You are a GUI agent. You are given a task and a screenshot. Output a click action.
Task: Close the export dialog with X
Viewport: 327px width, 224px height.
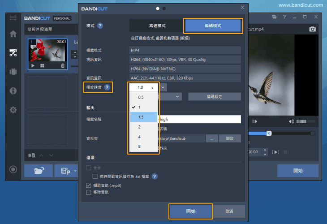pyautogui.click(x=242, y=7)
